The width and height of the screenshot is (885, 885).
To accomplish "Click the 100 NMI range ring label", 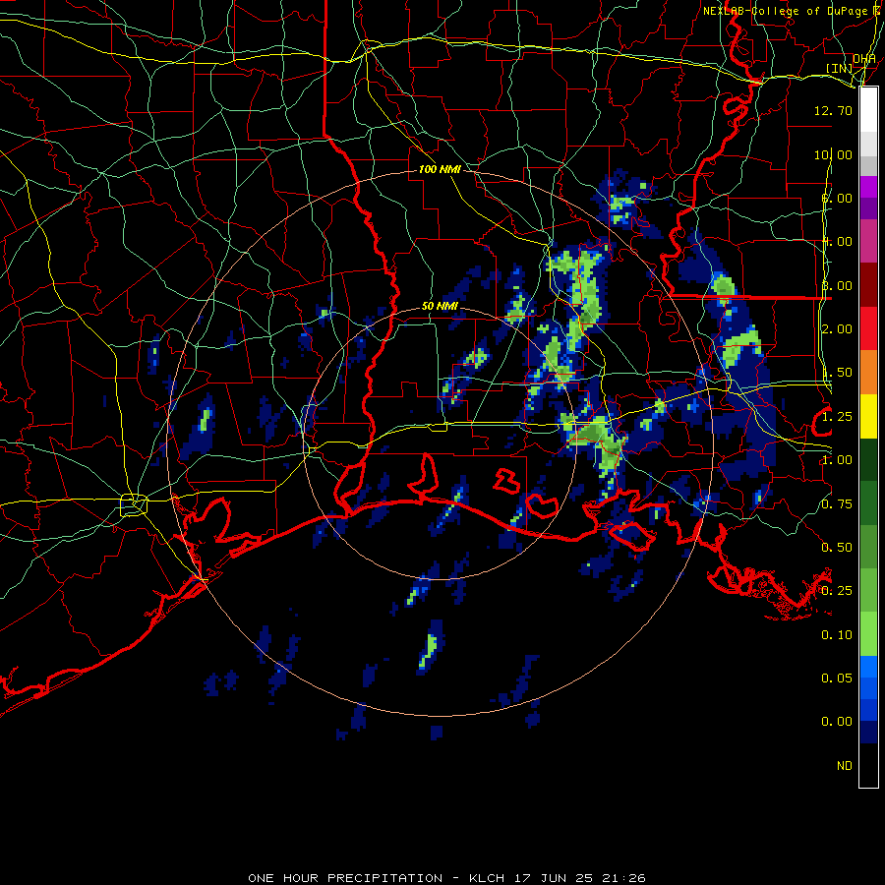I will (440, 169).
